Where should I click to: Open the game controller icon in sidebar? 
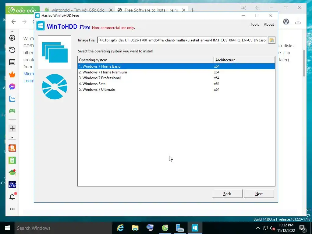point(12,111)
